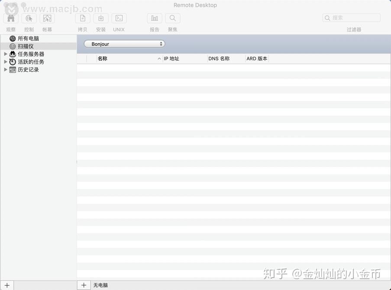Click the plus button beside 无电脑
This screenshot has width=391, height=290.
point(84,285)
